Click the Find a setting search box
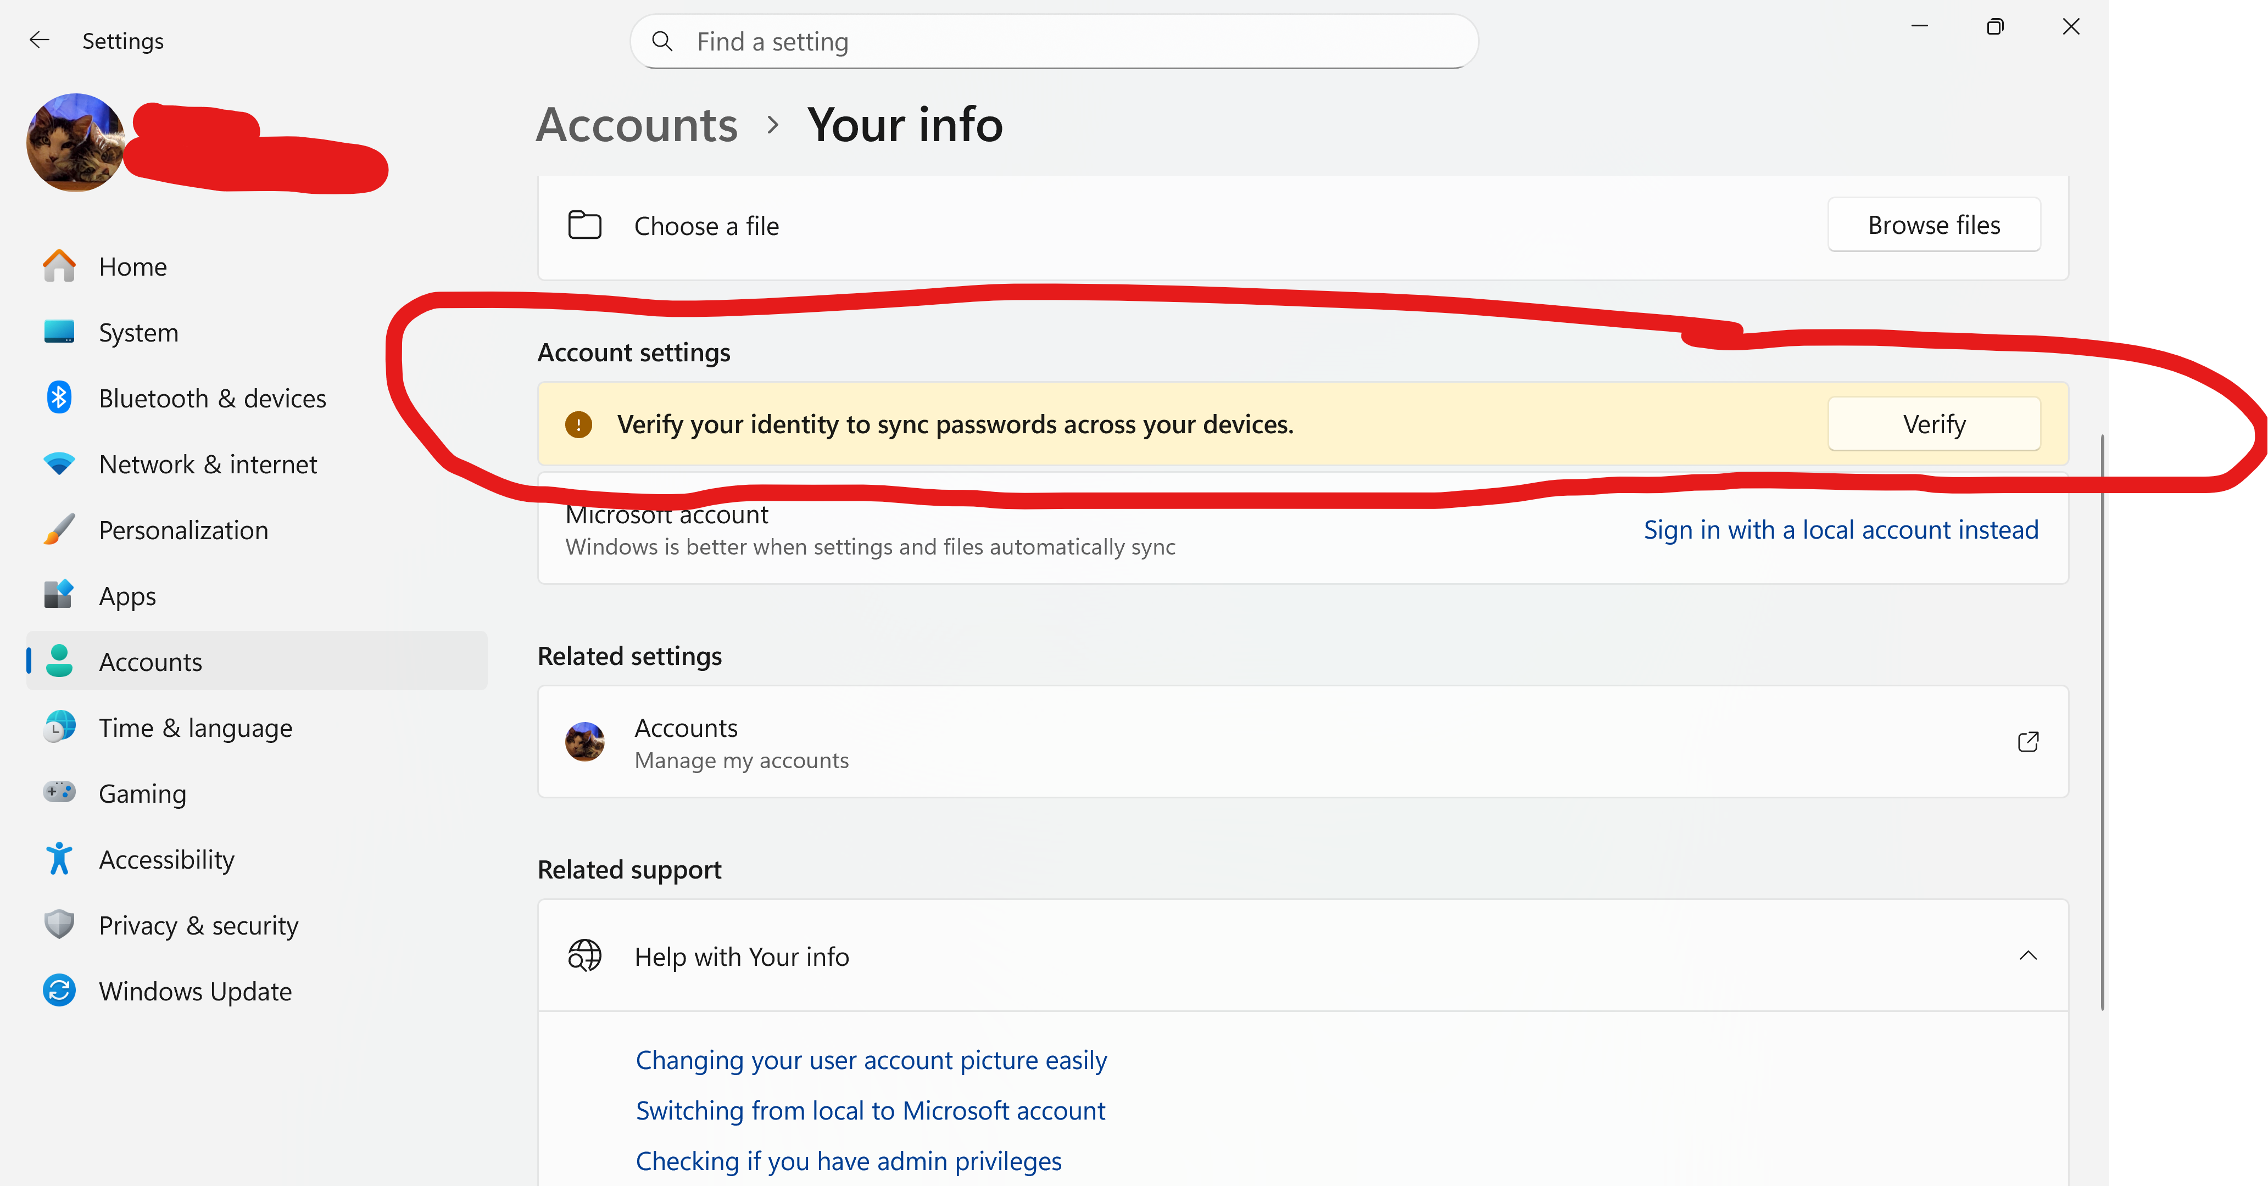Image resolution: width=2268 pixels, height=1186 pixels. click(1054, 41)
